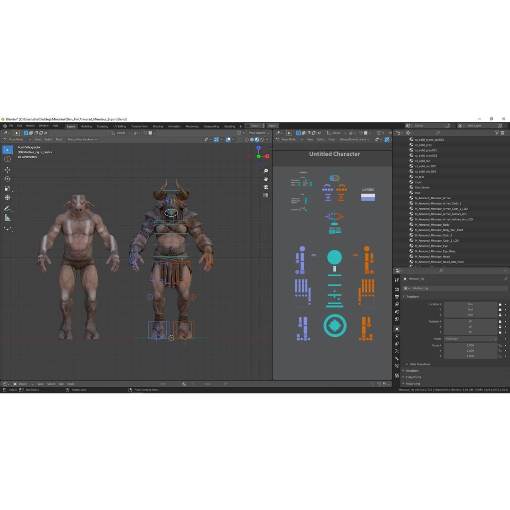Expand the Instancing panel

coord(412,384)
